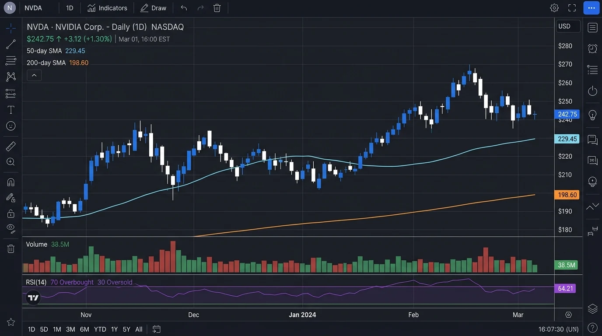Image resolution: width=602 pixels, height=336 pixels.
Task: Redo the chart action
Action: 200,8
